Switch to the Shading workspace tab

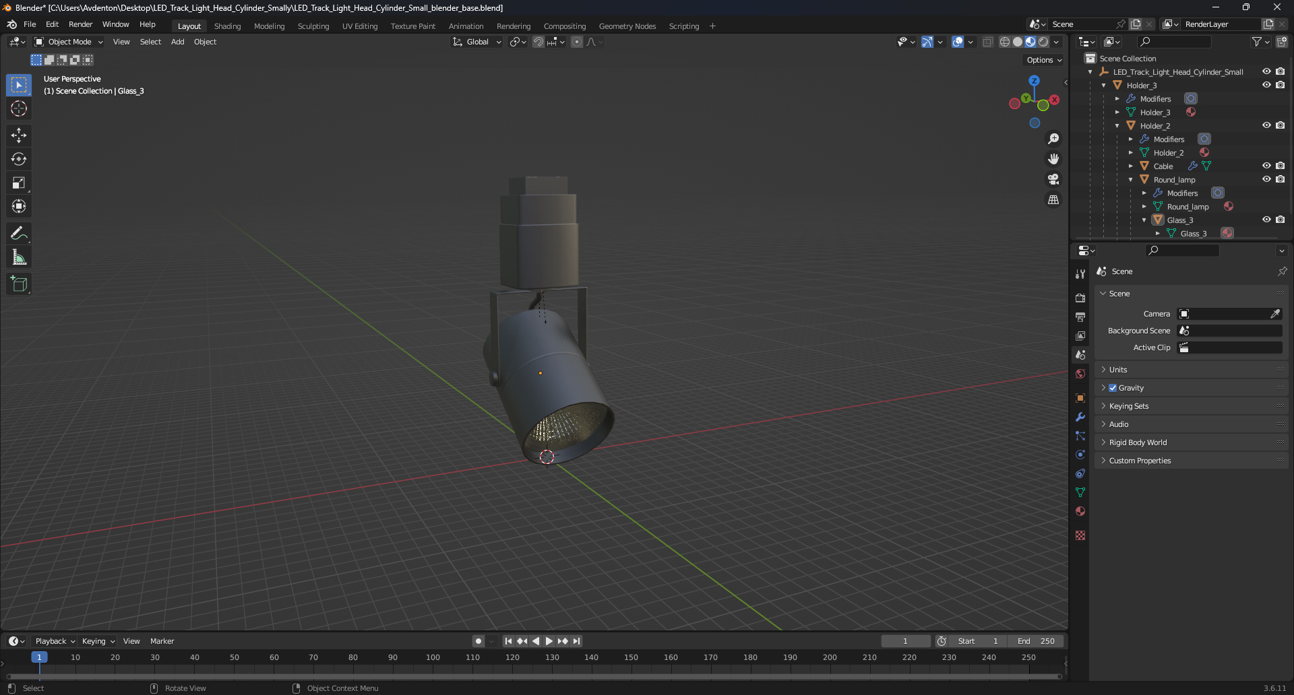pyautogui.click(x=227, y=26)
